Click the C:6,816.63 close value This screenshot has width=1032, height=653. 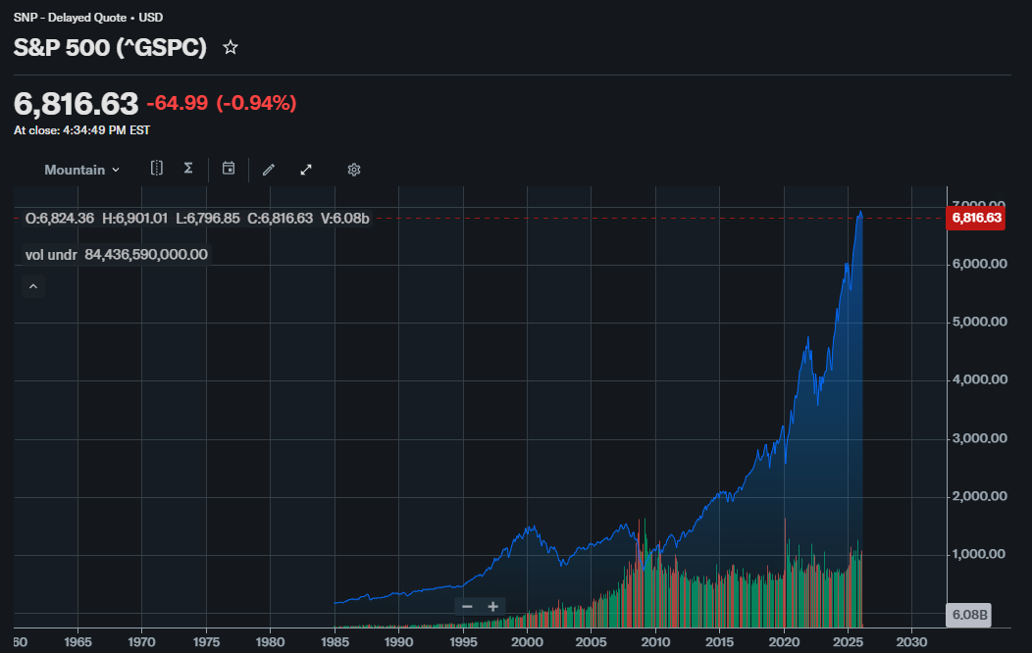(x=281, y=219)
